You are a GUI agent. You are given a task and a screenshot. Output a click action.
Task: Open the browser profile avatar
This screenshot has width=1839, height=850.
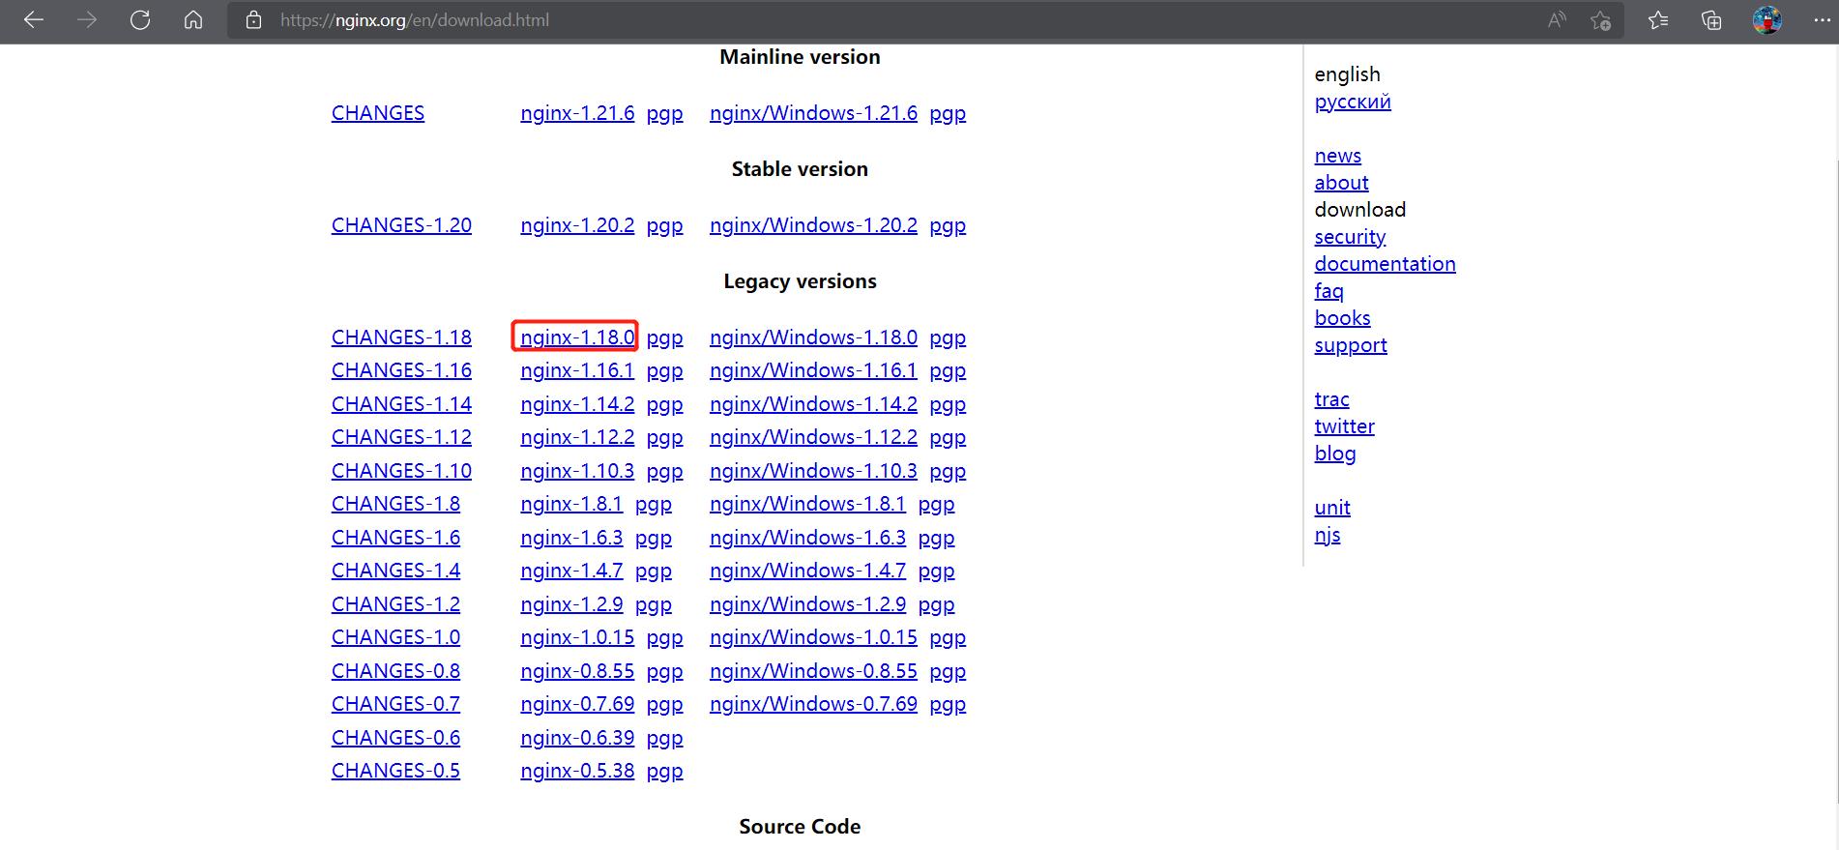point(1767,19)
